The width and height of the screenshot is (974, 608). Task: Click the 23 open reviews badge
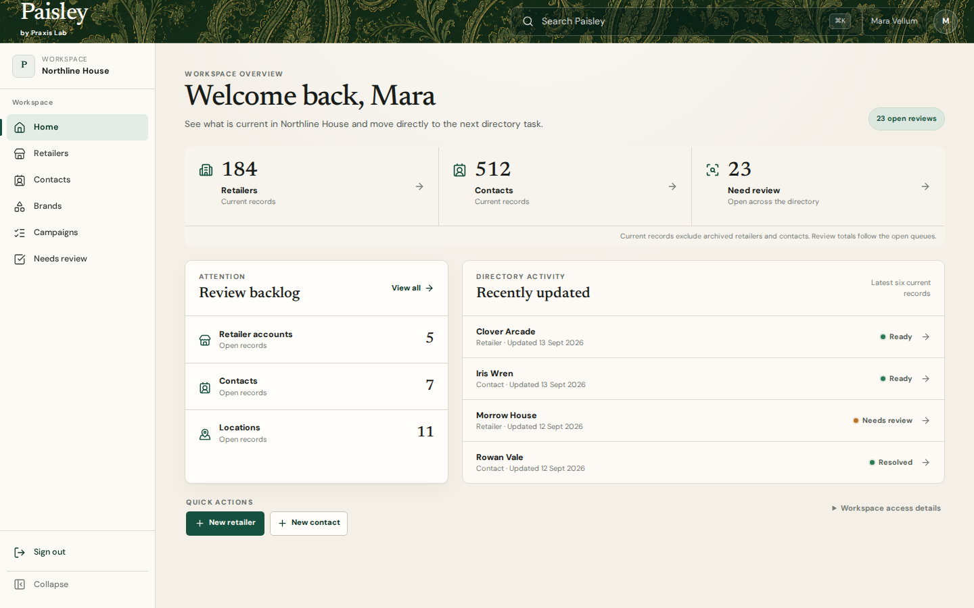point(906,119)
